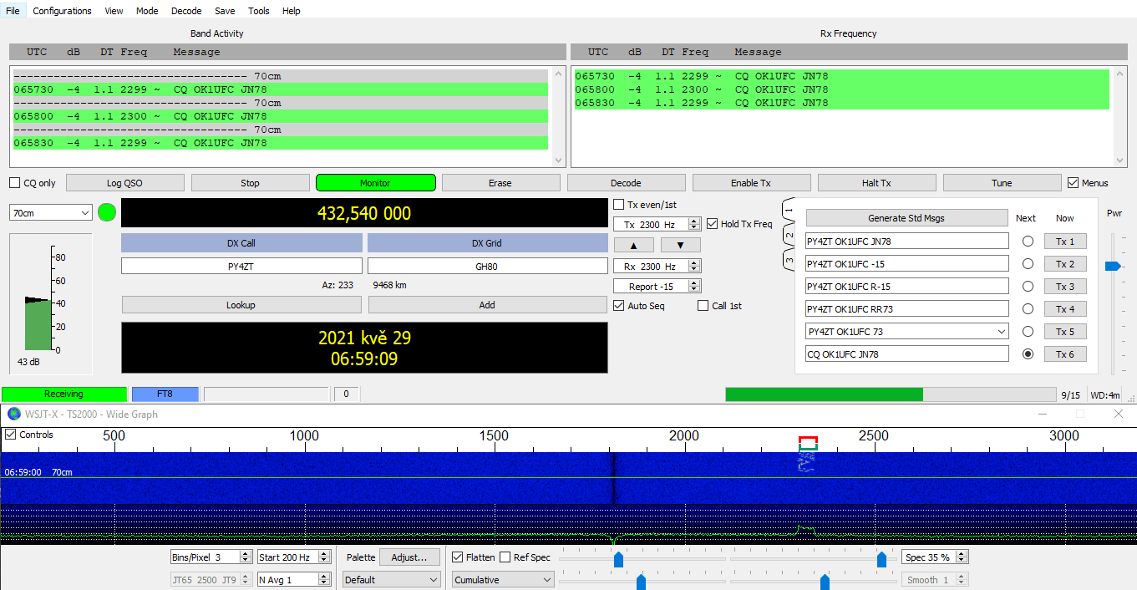Click the WSJT-X globe icon in Wide Graph title
1137x590 pixels.
(14, 415)
